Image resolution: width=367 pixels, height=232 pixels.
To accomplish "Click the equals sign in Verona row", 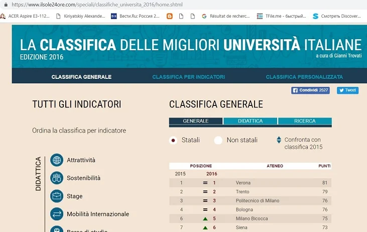I will pos(205,183).
